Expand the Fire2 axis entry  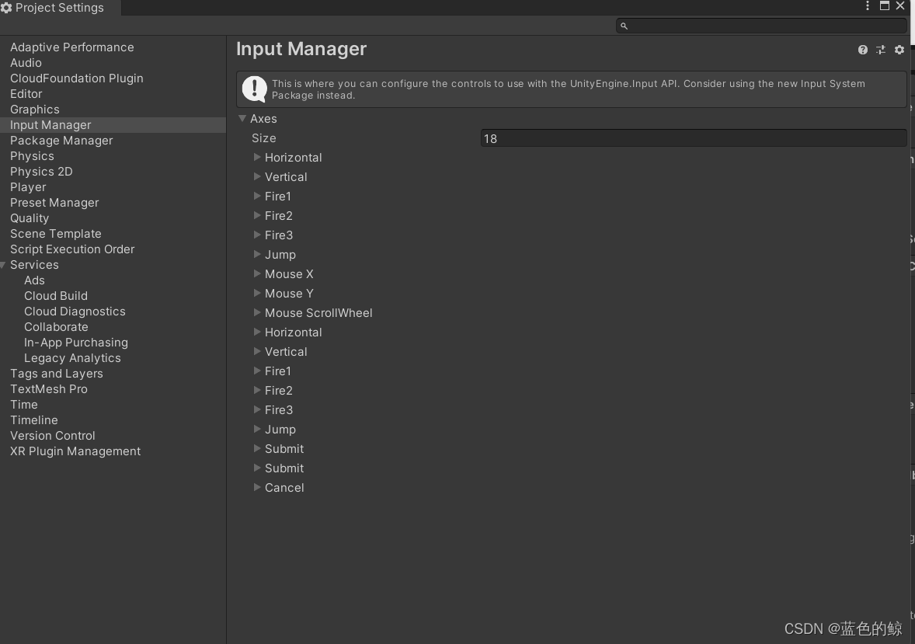[257, 215]
